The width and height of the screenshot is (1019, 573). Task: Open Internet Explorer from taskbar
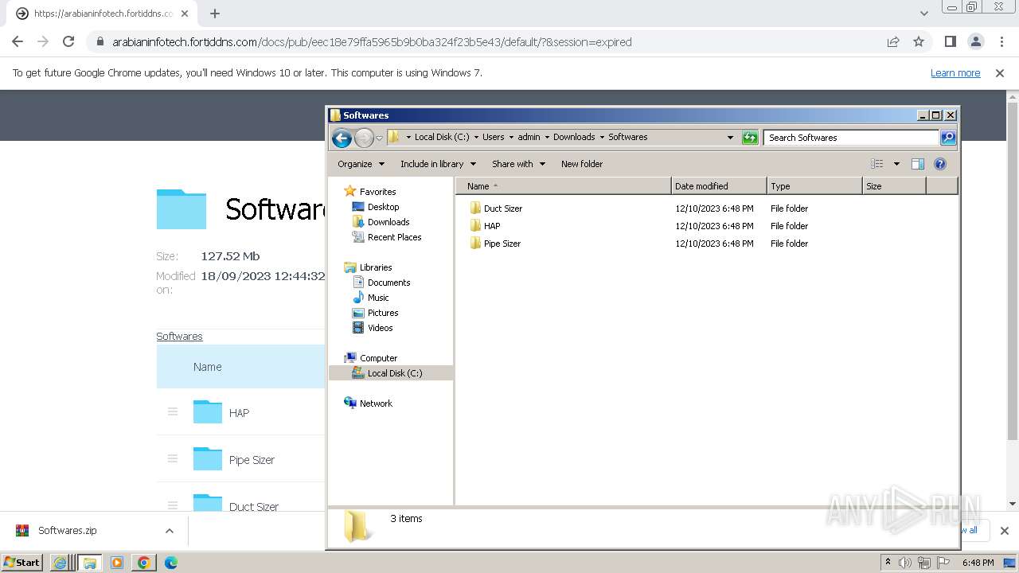coord(60,563)
